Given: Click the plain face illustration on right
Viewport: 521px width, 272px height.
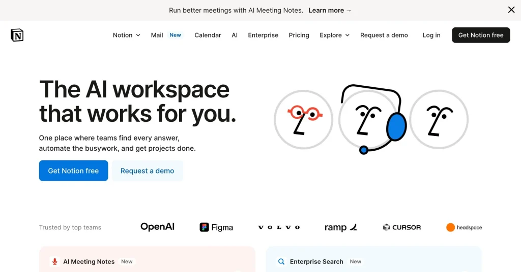Looking at the screenshot, I should point(439,120).
